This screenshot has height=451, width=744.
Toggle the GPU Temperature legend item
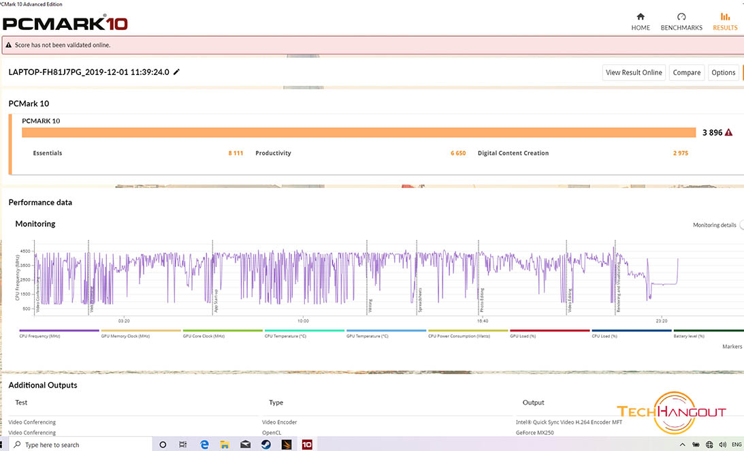pos(386,333)
